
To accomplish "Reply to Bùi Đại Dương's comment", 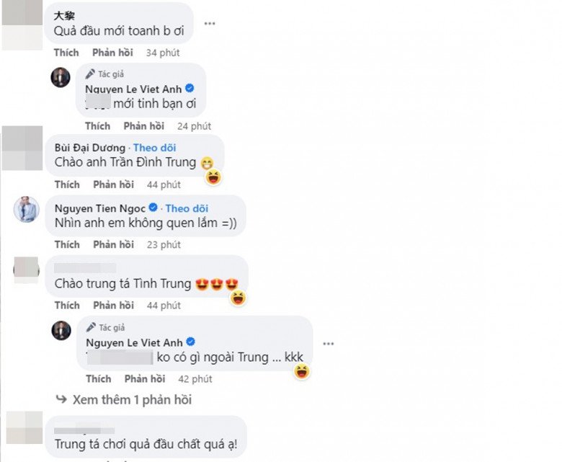I will click(114, 185).
